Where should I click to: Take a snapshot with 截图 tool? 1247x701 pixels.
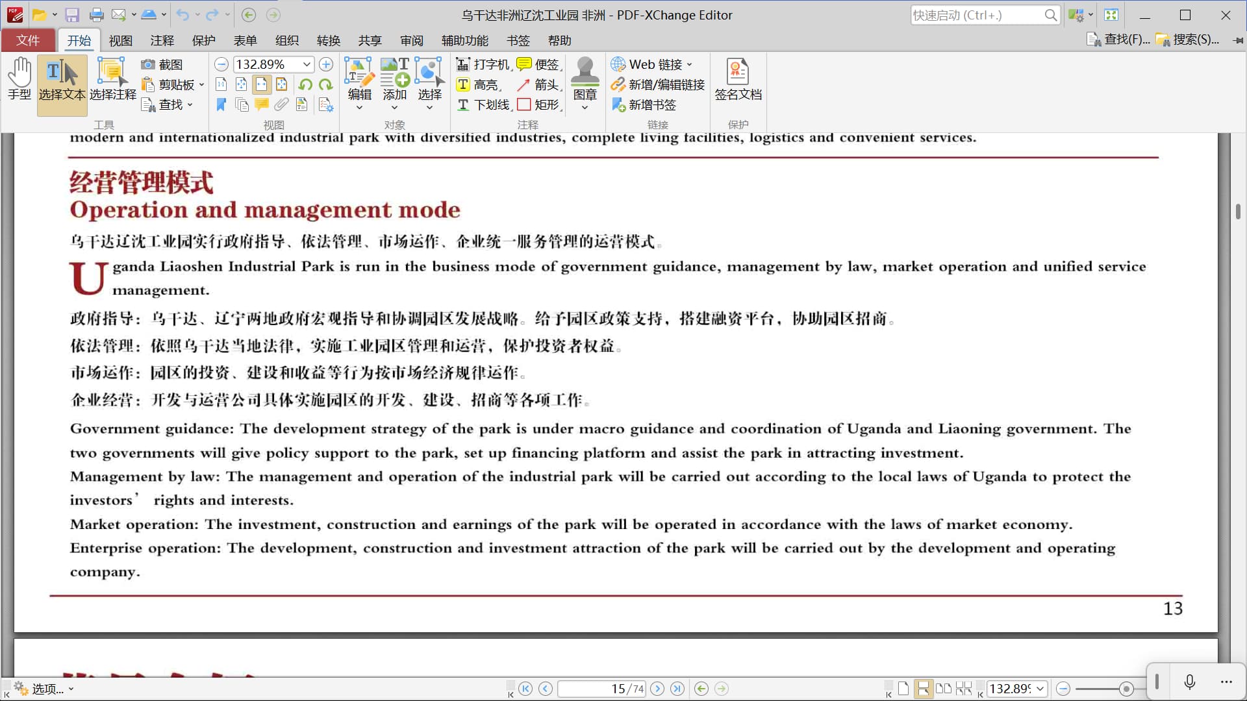click(x=163, y=64)
